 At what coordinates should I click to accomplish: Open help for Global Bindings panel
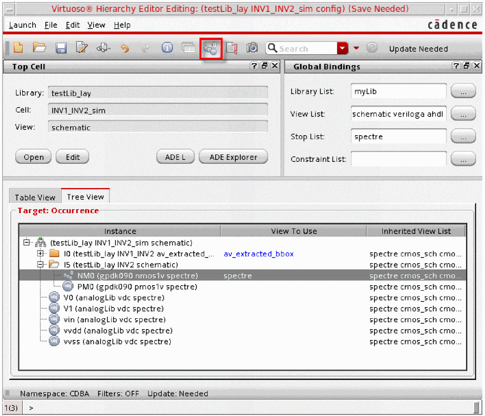[456, 66]
